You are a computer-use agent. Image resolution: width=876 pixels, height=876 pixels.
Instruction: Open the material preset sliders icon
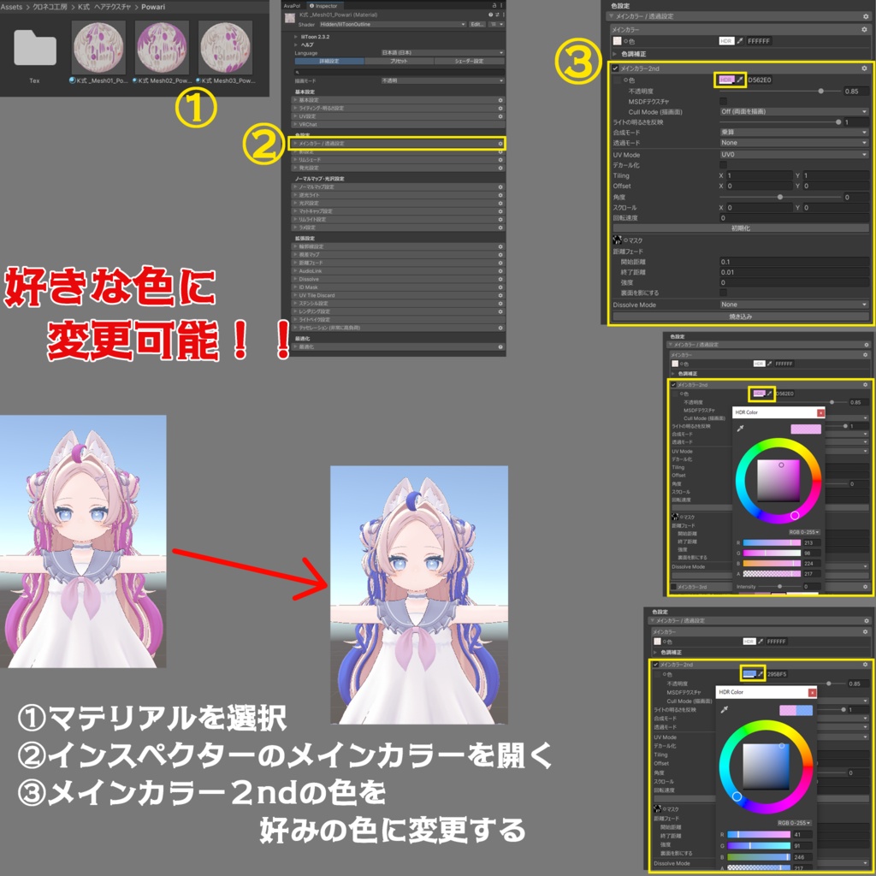(x=497, y=15)
